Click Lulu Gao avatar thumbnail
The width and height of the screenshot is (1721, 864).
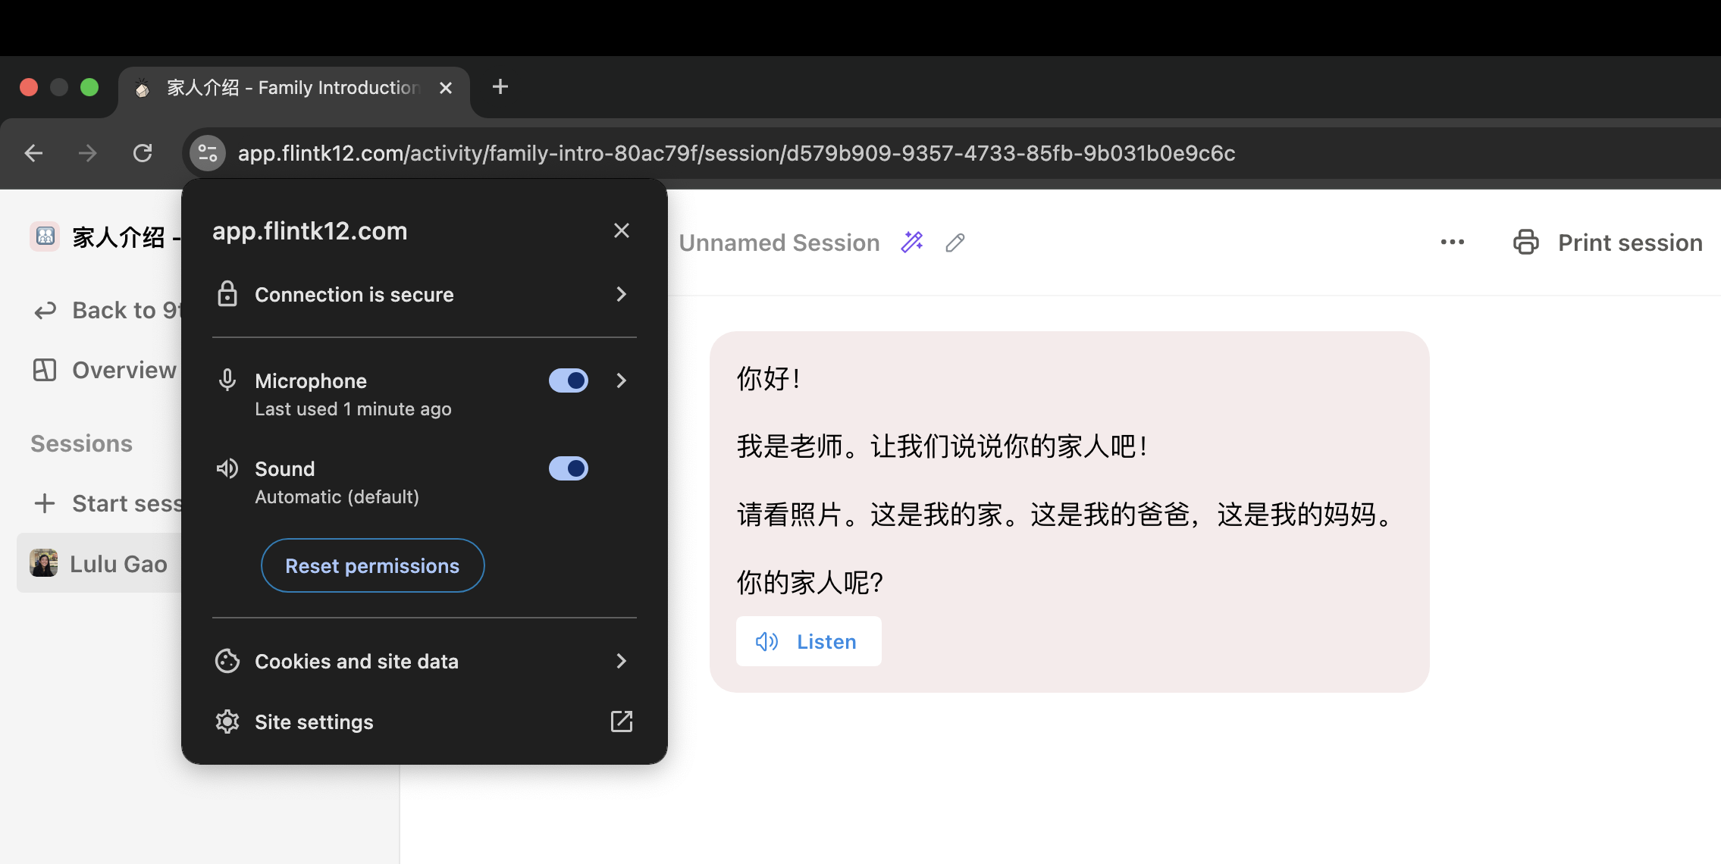pos(44,563)
